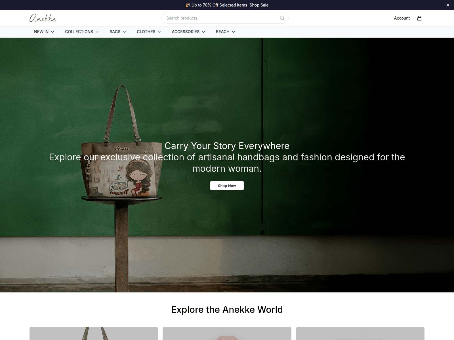Click the 'Up to 70% Off Selected Items' text
Image resolution: width=454 pixels, height=340 pixels.
click(219, 5)
